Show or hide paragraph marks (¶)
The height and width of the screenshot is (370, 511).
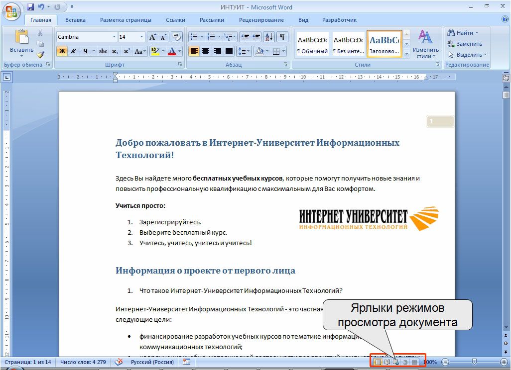(x=282, y=37)
